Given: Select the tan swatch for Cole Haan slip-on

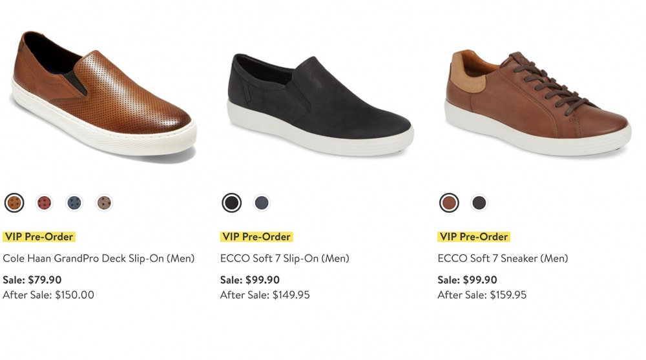Looking at the screenshot, I should click(104, 203).
